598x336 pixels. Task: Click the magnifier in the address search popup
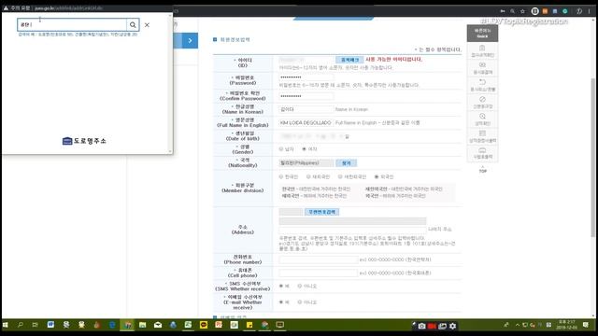[133, 25]
